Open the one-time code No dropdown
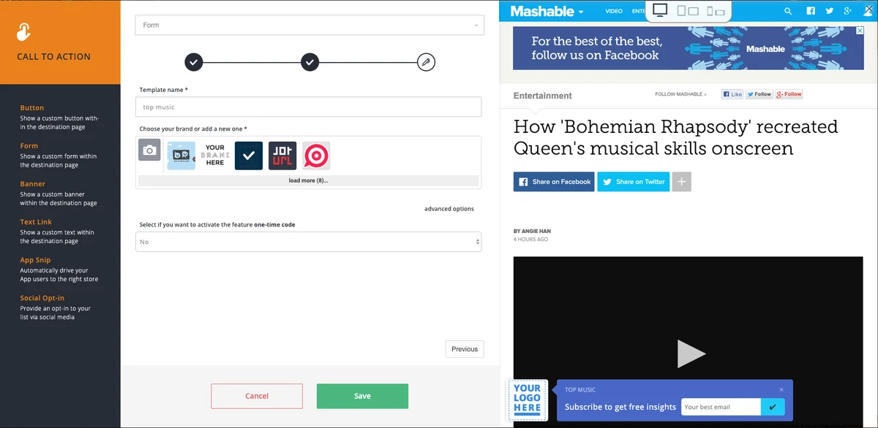Viewport: 878px width, 428px height. pos(308,242)
